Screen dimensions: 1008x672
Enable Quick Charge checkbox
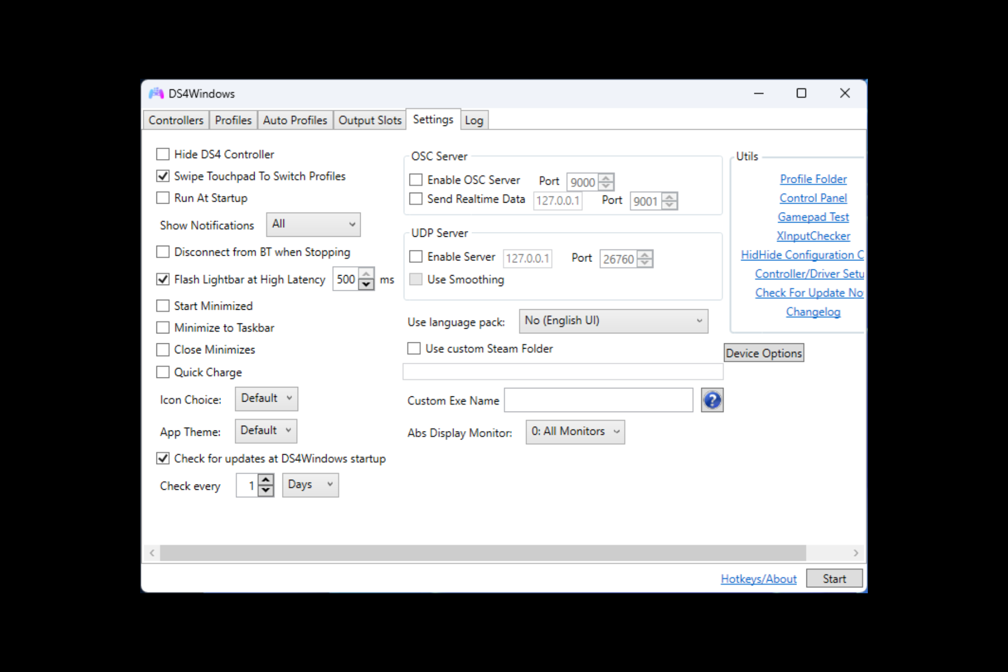pyautogui.click(x=163, y=372)
